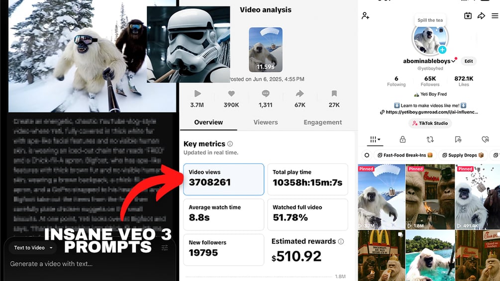This screenshot has width=500, height=281.
Task: Click the stormtrooper image overlay
Action: point(189,44)
